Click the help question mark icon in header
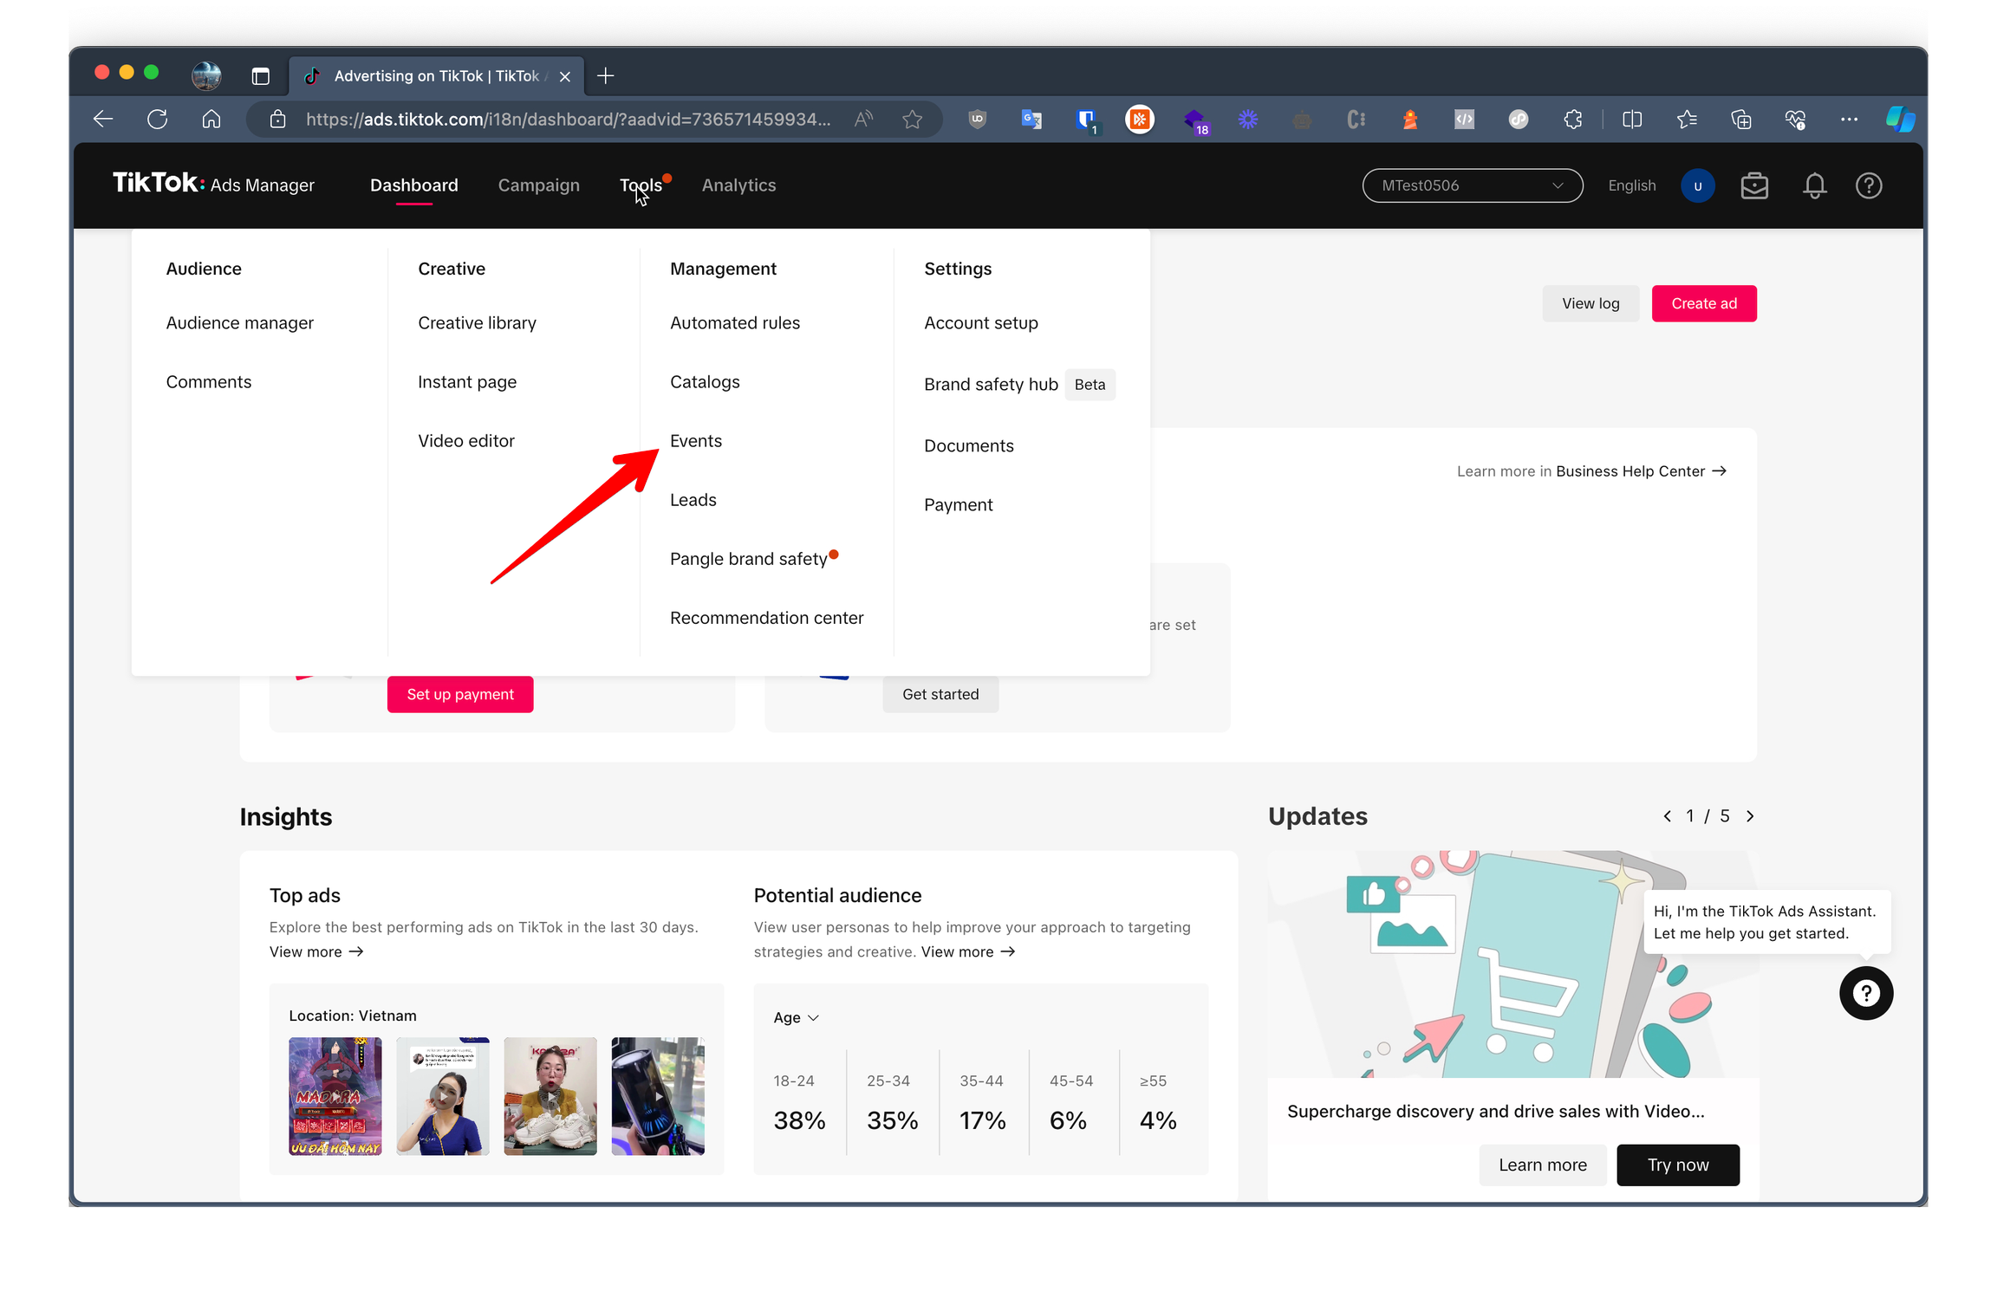This screenshot has width=1997, height=1298. (x=1868, y=185)
